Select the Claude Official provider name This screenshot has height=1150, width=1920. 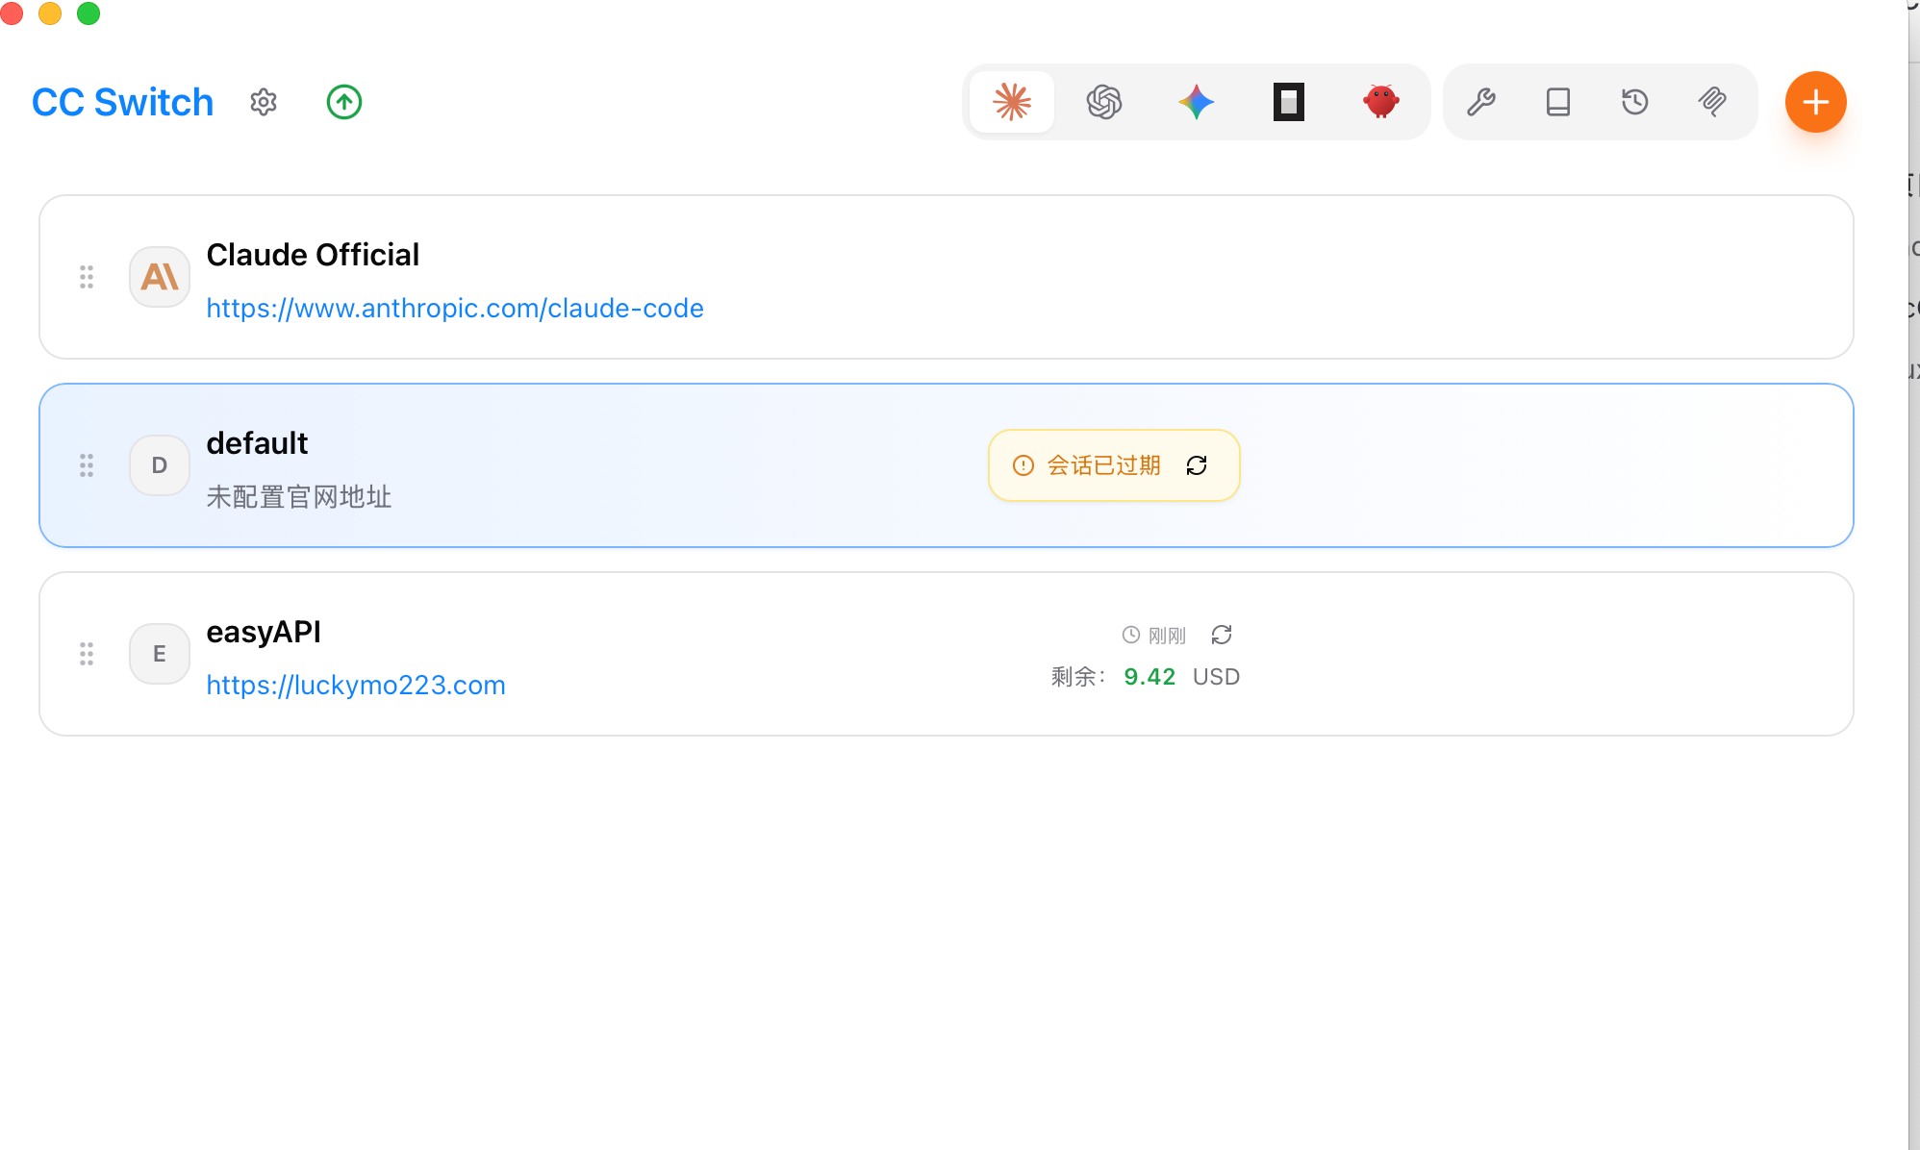click(313, 255)
